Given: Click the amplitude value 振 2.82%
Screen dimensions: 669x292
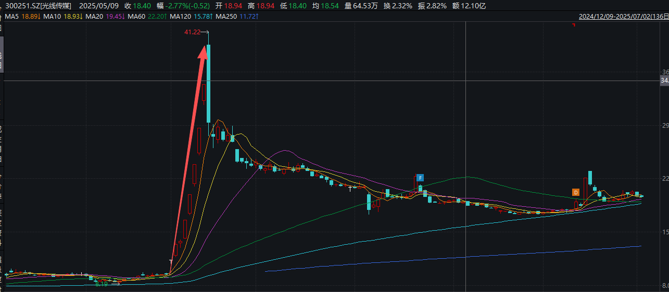Looking at the screenshot, I should (x=432, y=6).
